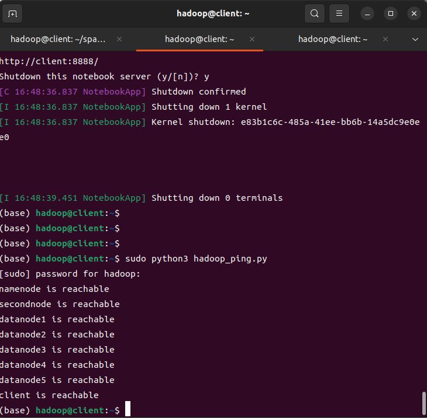Click the 'sudo python3 hadoop_ping.py' command
Viewport: 427px width, 418px height.
pyautogui.click(x=196, y=259)
